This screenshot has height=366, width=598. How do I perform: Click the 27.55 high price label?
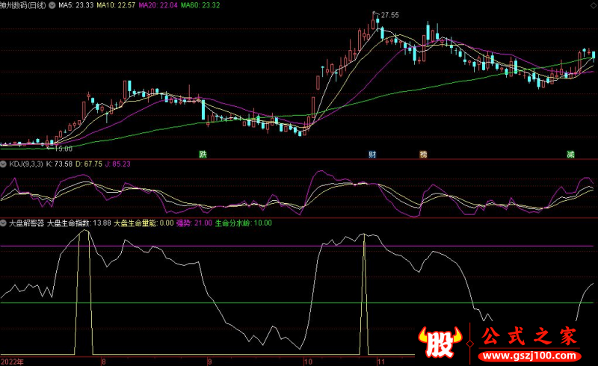coord(389,15)
